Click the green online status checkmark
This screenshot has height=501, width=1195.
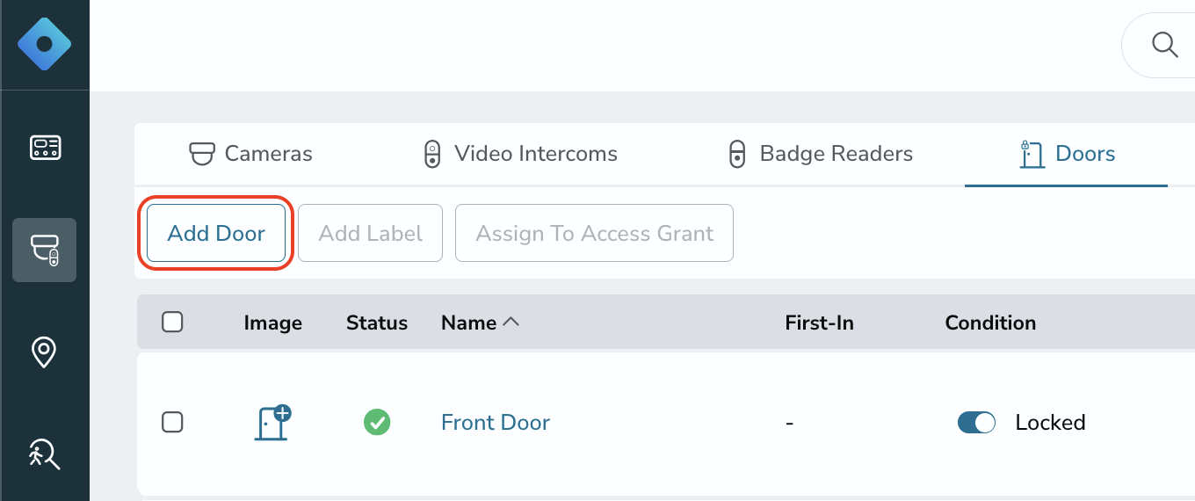pyautogui.click(x=377, y=423)
